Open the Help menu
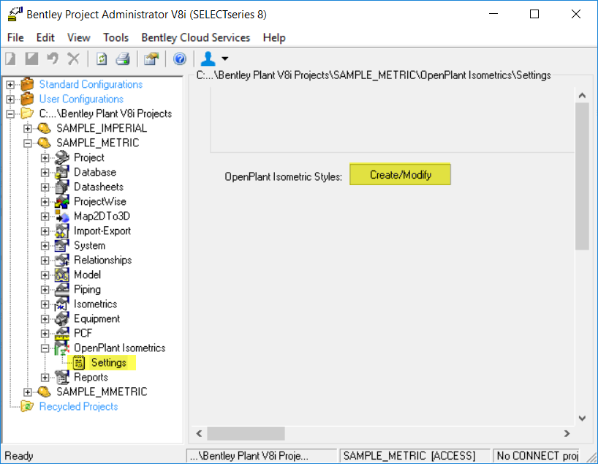This screenshot has width=598, height=464. (274, 37)
